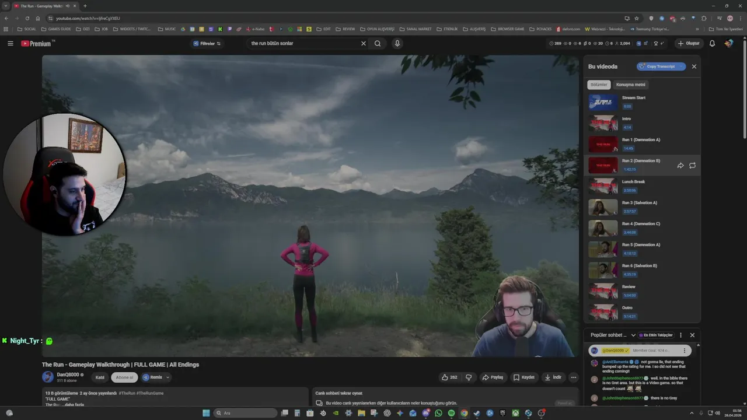Screen dimensions: 747x420
Task: Open SOCIAL bookmarks folder
Action: [27, 29]
